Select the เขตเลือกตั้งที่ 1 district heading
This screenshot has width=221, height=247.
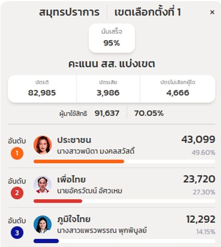tap(148, 12)
